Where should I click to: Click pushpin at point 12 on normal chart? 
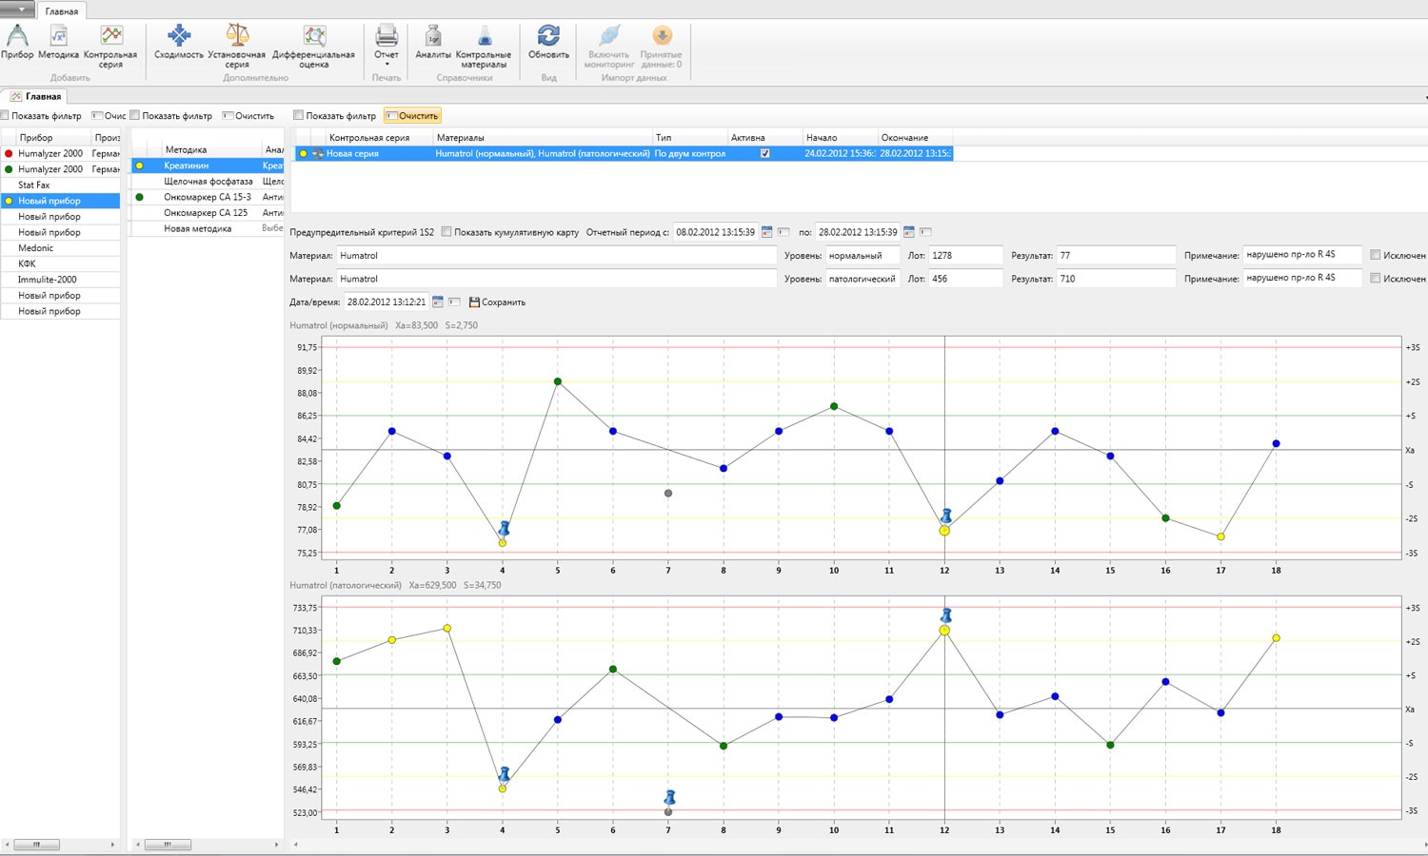[946, 516]
